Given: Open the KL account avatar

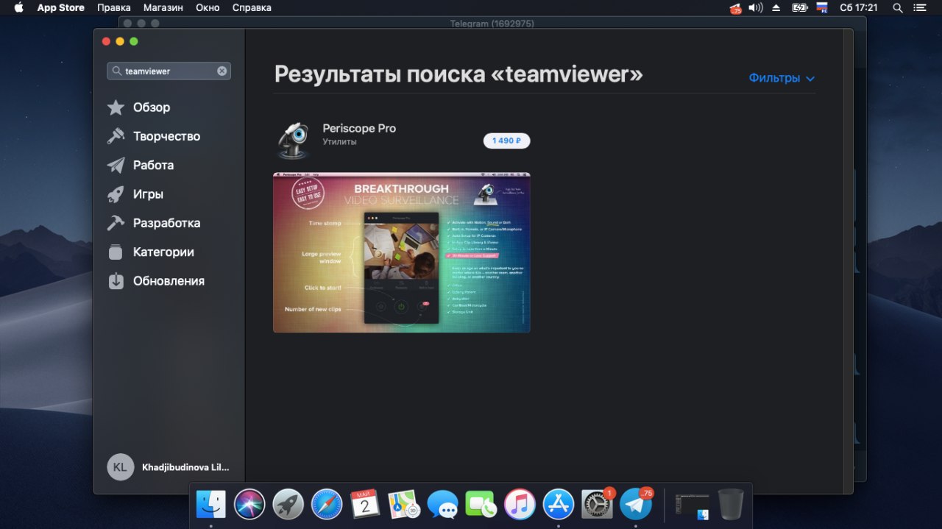Looking at the screenshot, I should [121, 467].
